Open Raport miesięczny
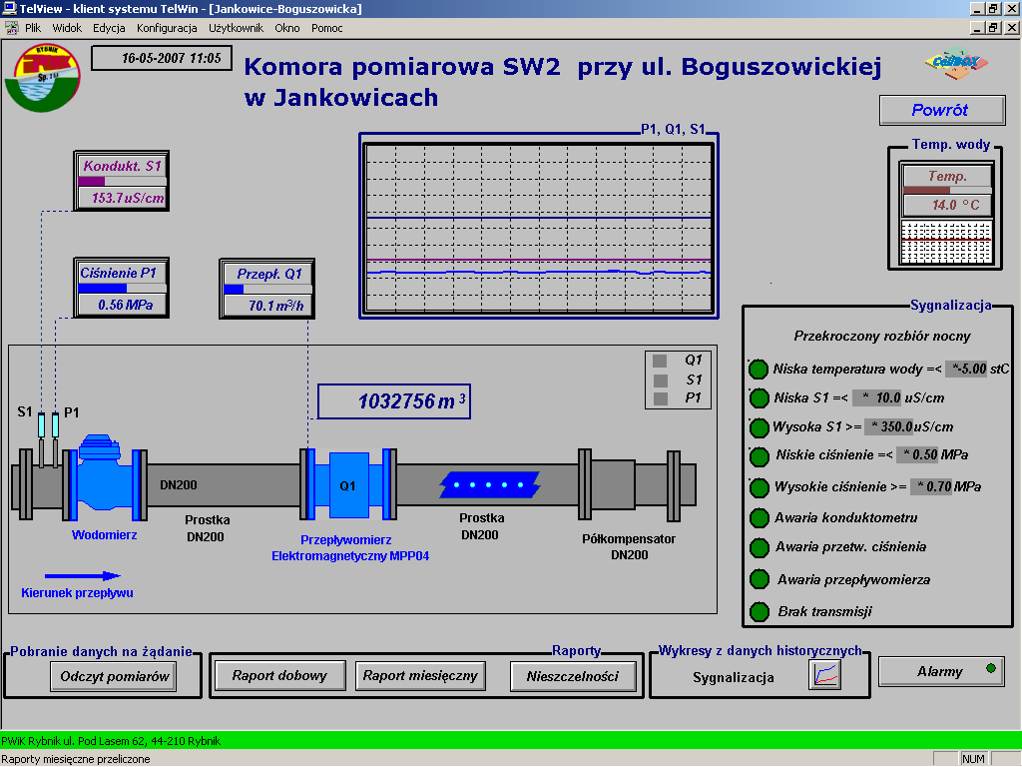This screenshot has width=1022, height=767. point(420,676)
